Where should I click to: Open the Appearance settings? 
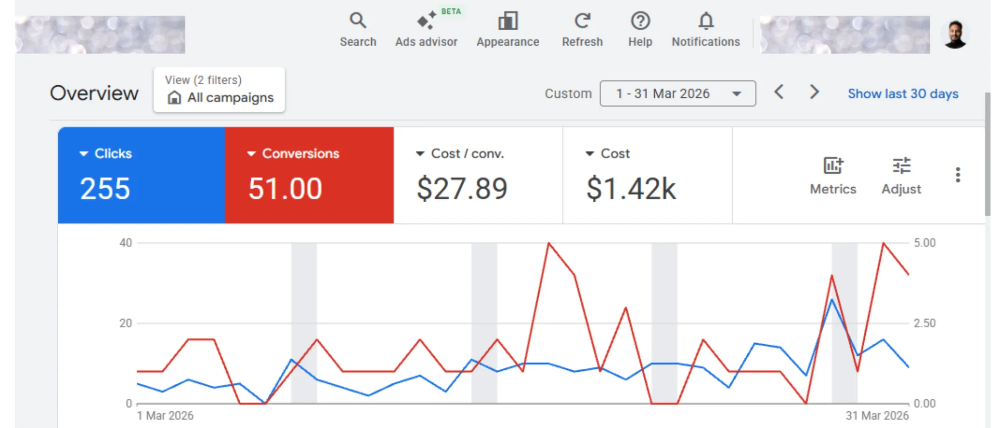click(x=508, y=30)
